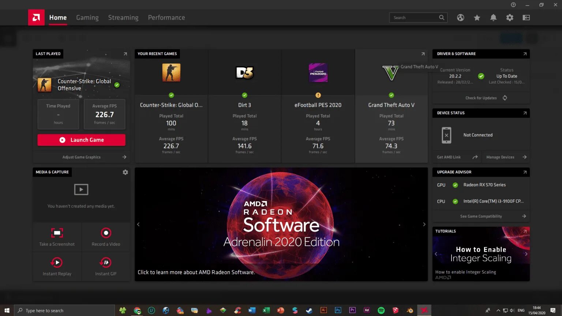Image resolution: width=562 pixels, height=316 pixels.
Task: Switch to the Gaming tab
Action: [87, 18]
